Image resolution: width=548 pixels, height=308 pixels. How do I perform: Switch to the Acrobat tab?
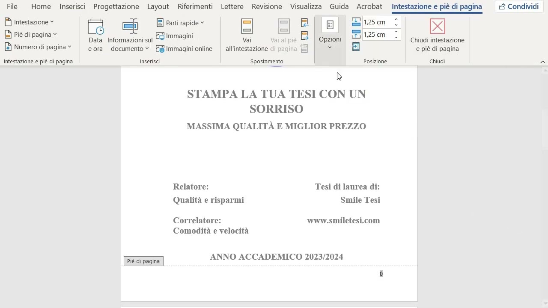coord(369,6)
